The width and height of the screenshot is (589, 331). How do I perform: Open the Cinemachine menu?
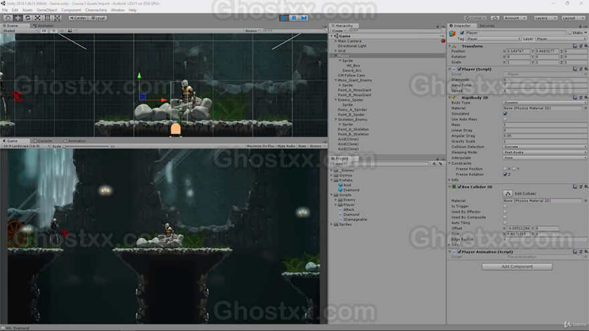(96, 10)
